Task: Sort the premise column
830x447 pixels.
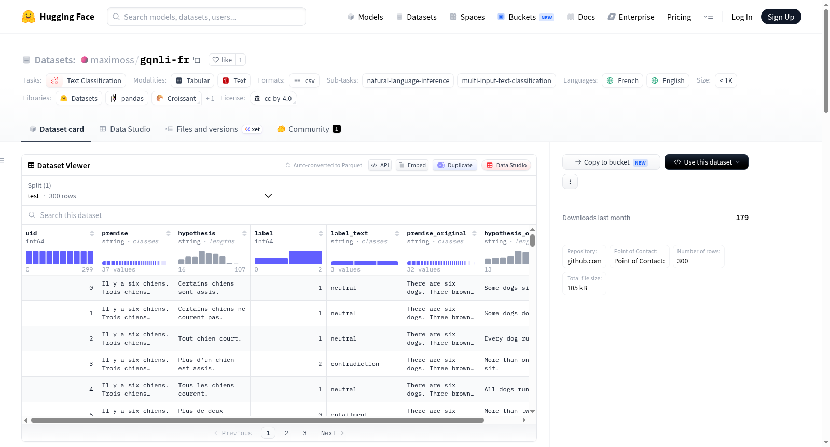Action: point(168,233)
